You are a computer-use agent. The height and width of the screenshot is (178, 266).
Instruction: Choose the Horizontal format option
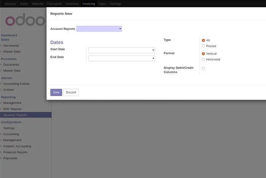[203, 59]
